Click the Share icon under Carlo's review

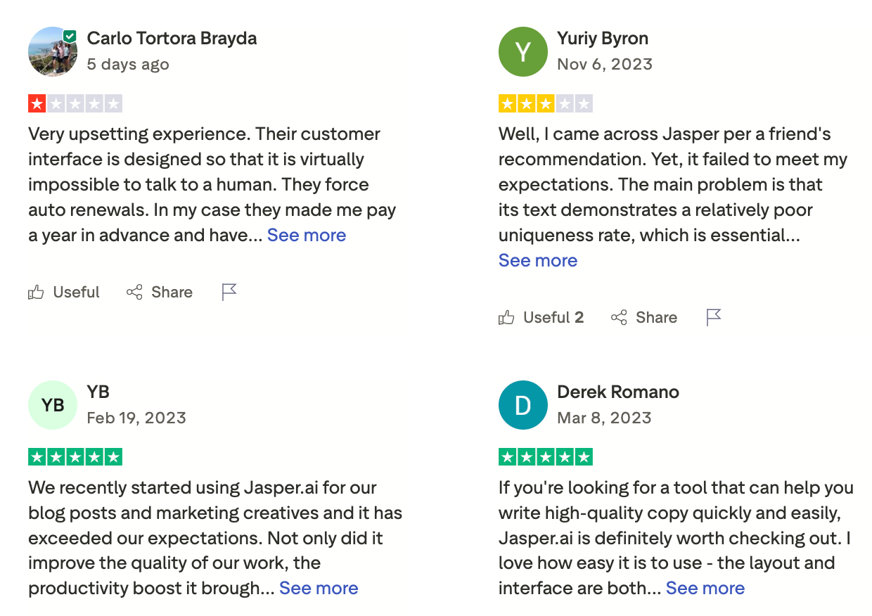[160, 292]
